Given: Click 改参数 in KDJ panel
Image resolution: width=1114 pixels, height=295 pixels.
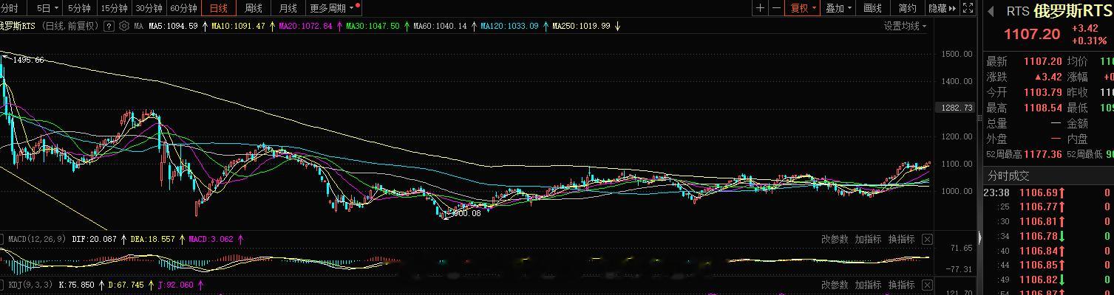Looking at the screenshot, I should 835,285.
